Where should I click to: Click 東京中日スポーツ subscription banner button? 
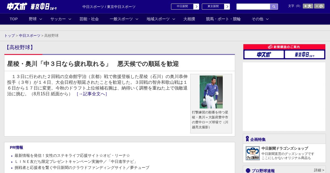pyautogui.click(x=304, y=54)
